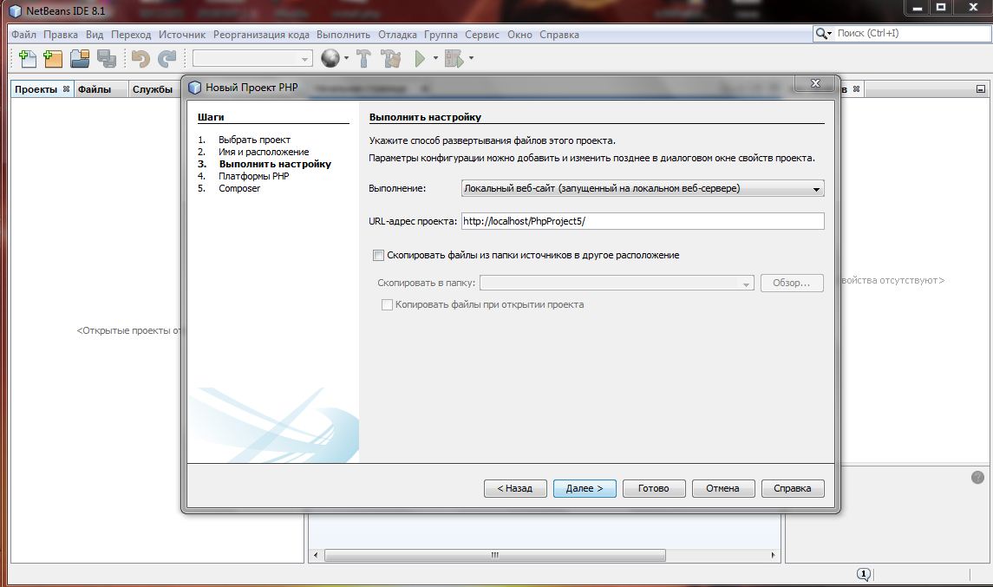Open the Группа menu
Screen dimensions: 993x587
click(441, 35)
